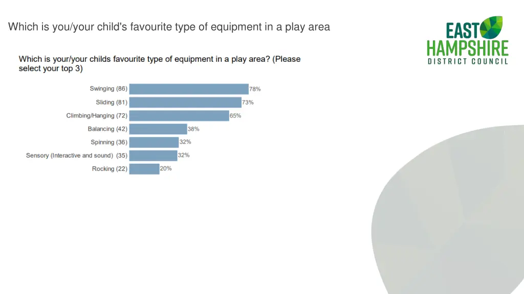Viewport: 524px width, 294px height.
Task: Click the Rocking (22) axis label
Action: click(110, 168)
